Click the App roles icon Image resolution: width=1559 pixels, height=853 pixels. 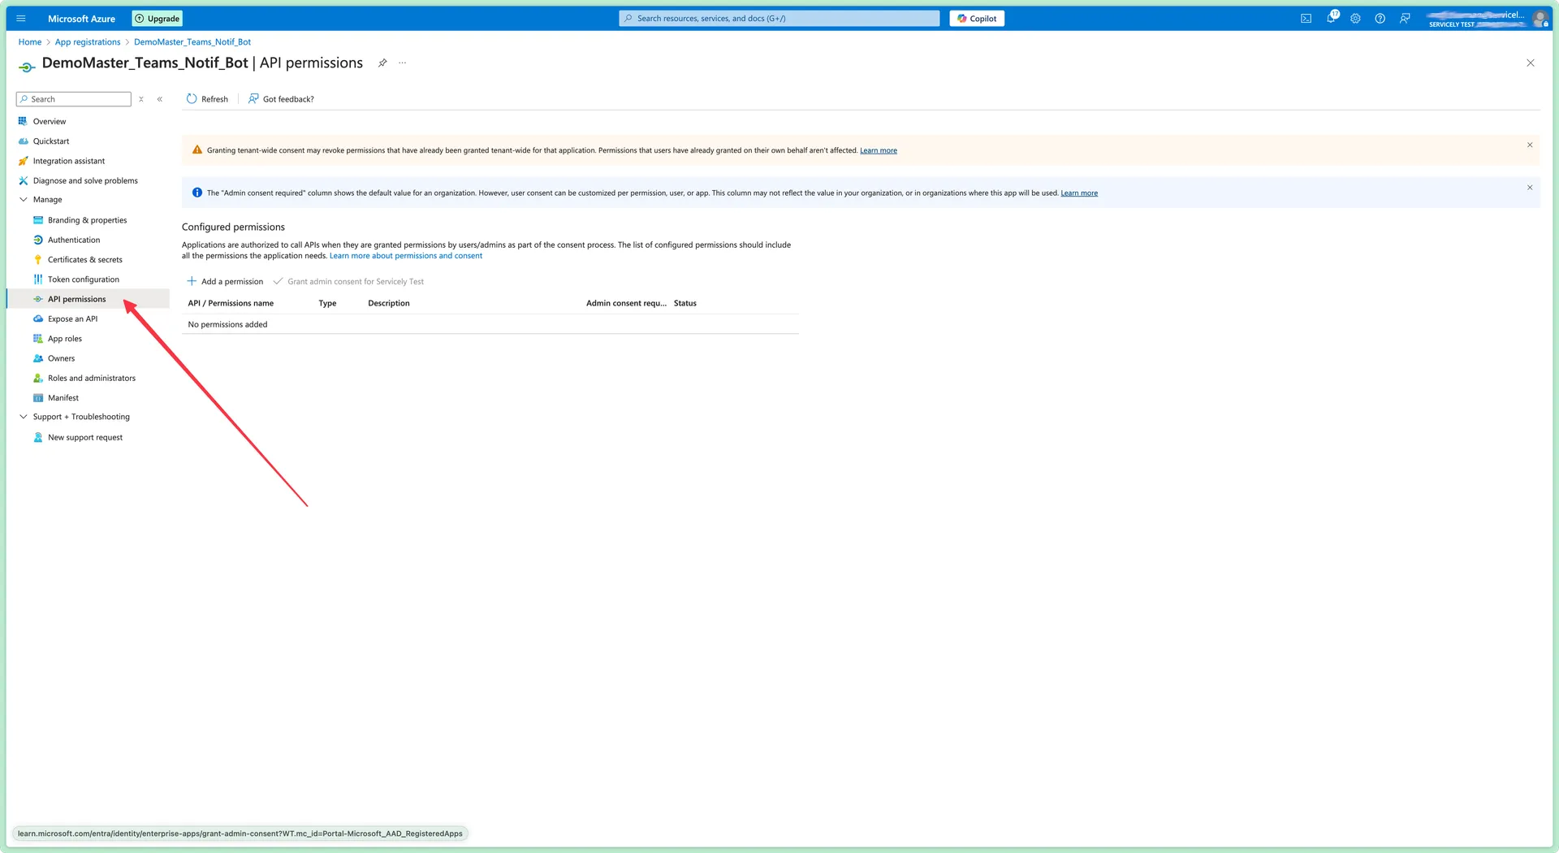click(38, 339)
